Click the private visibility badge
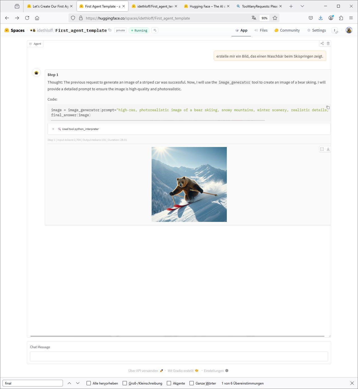Screen dimensions: 358x389 coord(121,30)
